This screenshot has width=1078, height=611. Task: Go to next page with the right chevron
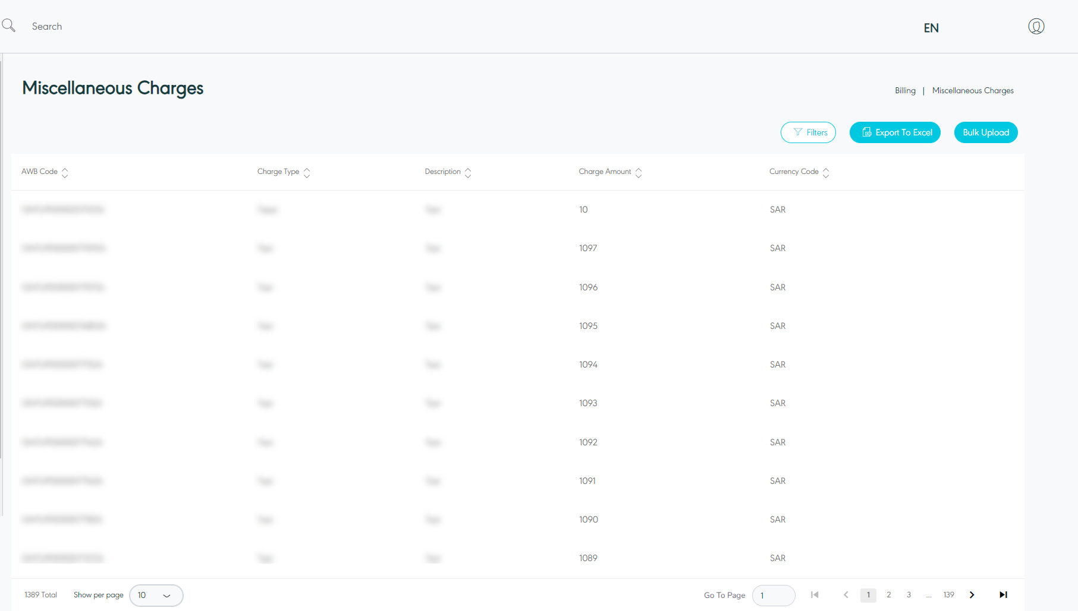coord(972,594)
